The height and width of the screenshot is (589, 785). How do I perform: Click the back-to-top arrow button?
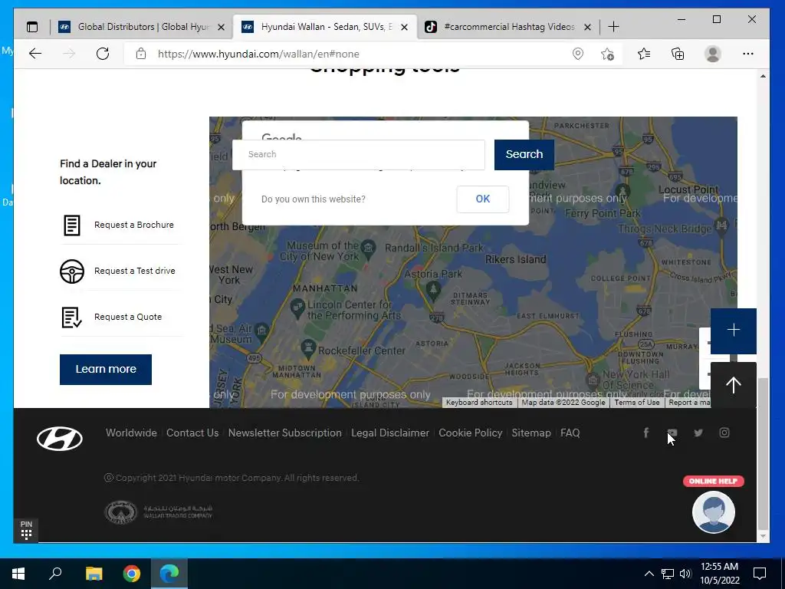pos(734,385)
